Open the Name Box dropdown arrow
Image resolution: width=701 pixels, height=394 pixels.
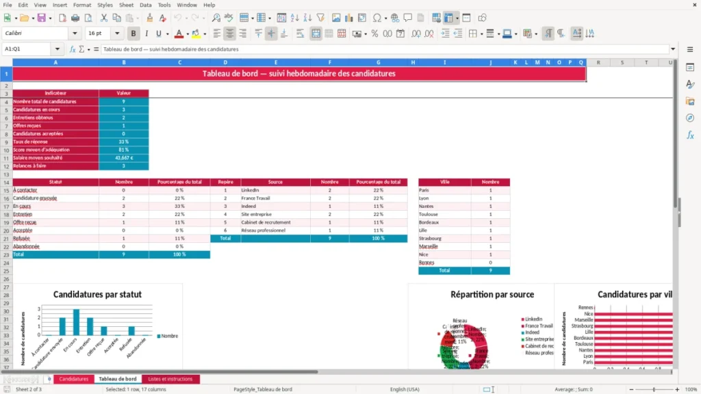[x=58, y=49]
